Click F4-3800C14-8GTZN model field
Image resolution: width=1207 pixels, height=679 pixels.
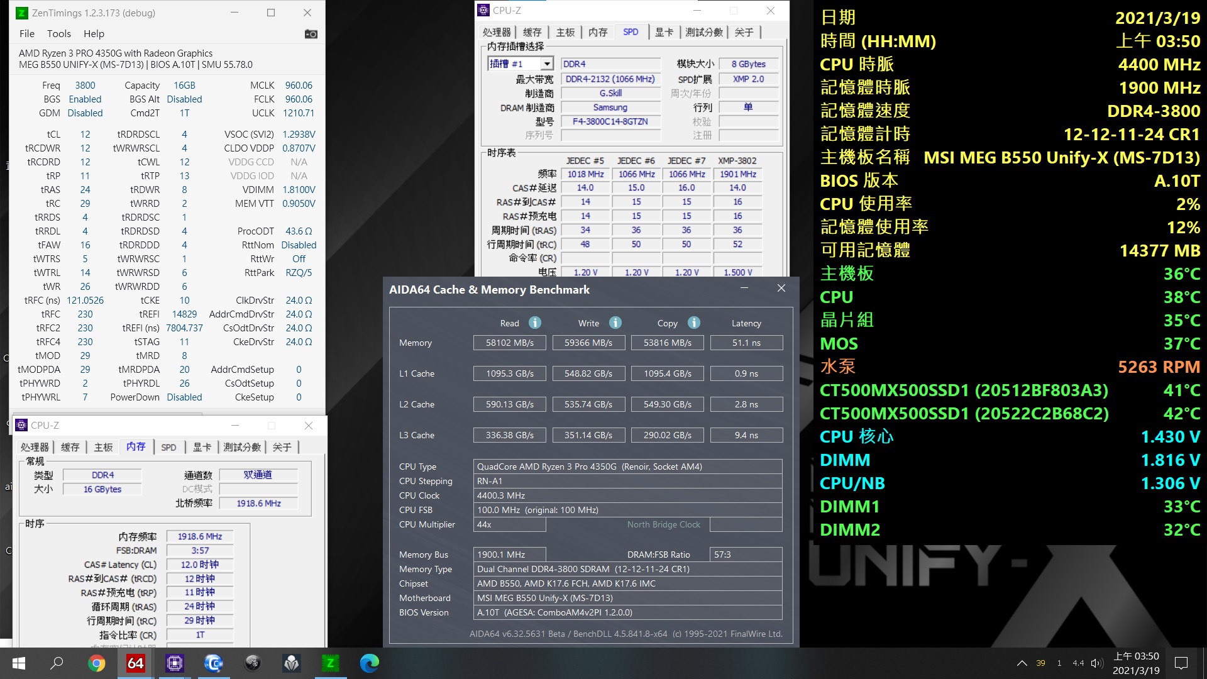[610, 121]
